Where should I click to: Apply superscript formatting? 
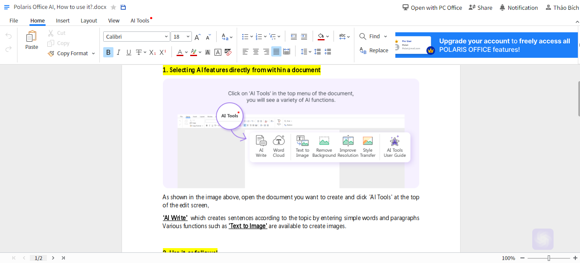point(162,52)
